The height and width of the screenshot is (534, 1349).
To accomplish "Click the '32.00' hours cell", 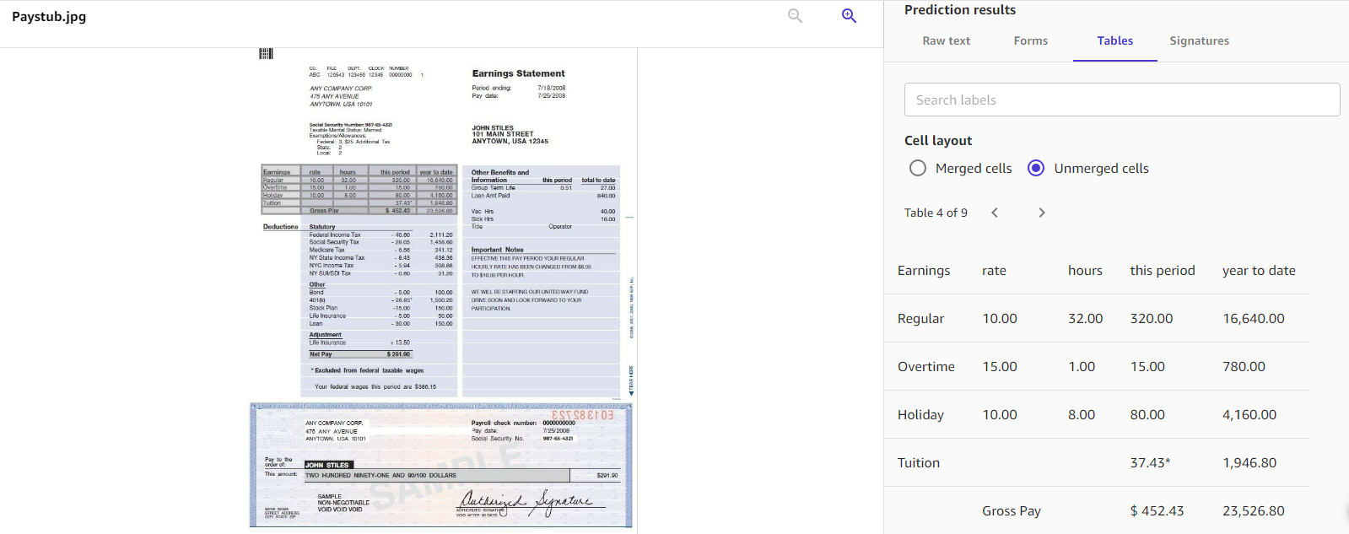I will [x=1085, y=319].
